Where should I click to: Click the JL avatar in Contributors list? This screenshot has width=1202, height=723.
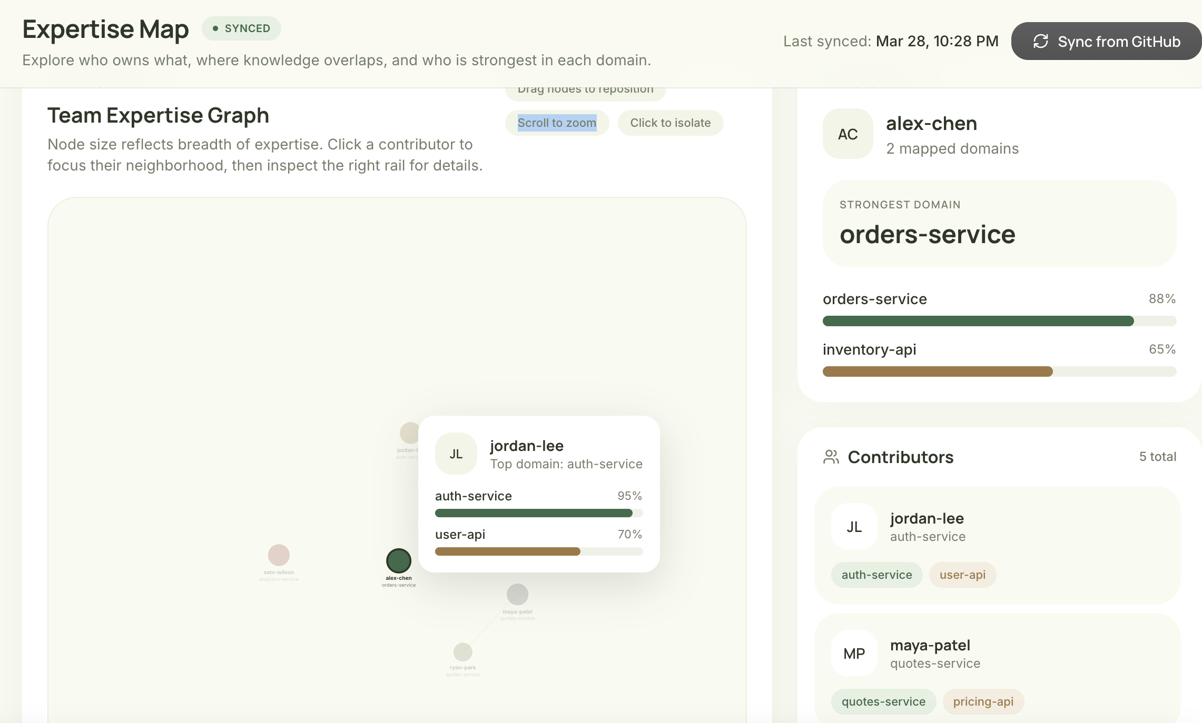point(854,526)
